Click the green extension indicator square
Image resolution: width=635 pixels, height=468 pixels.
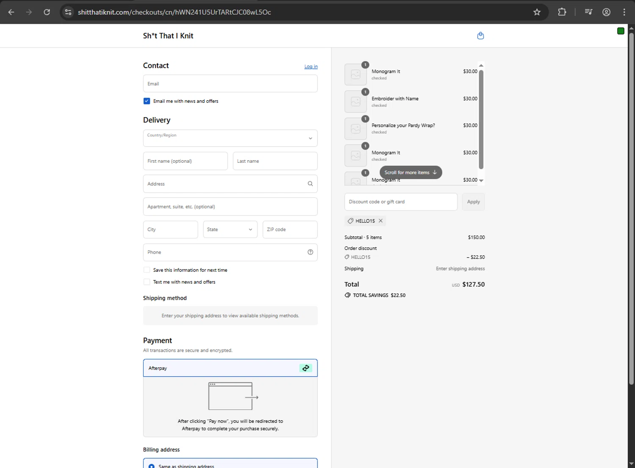621,31
